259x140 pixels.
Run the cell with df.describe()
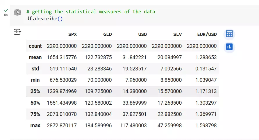(x=17, y=12)
